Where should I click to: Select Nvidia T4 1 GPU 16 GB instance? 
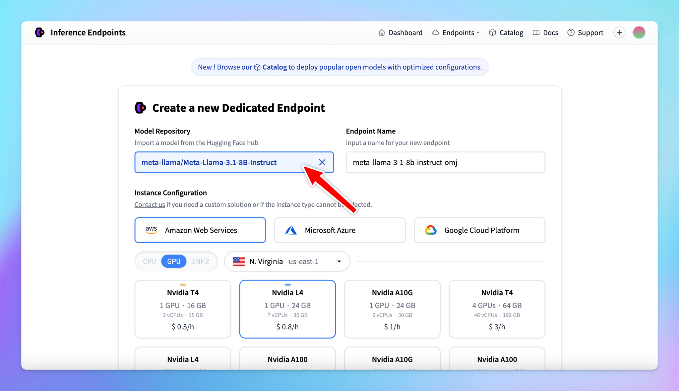(183, 309)
